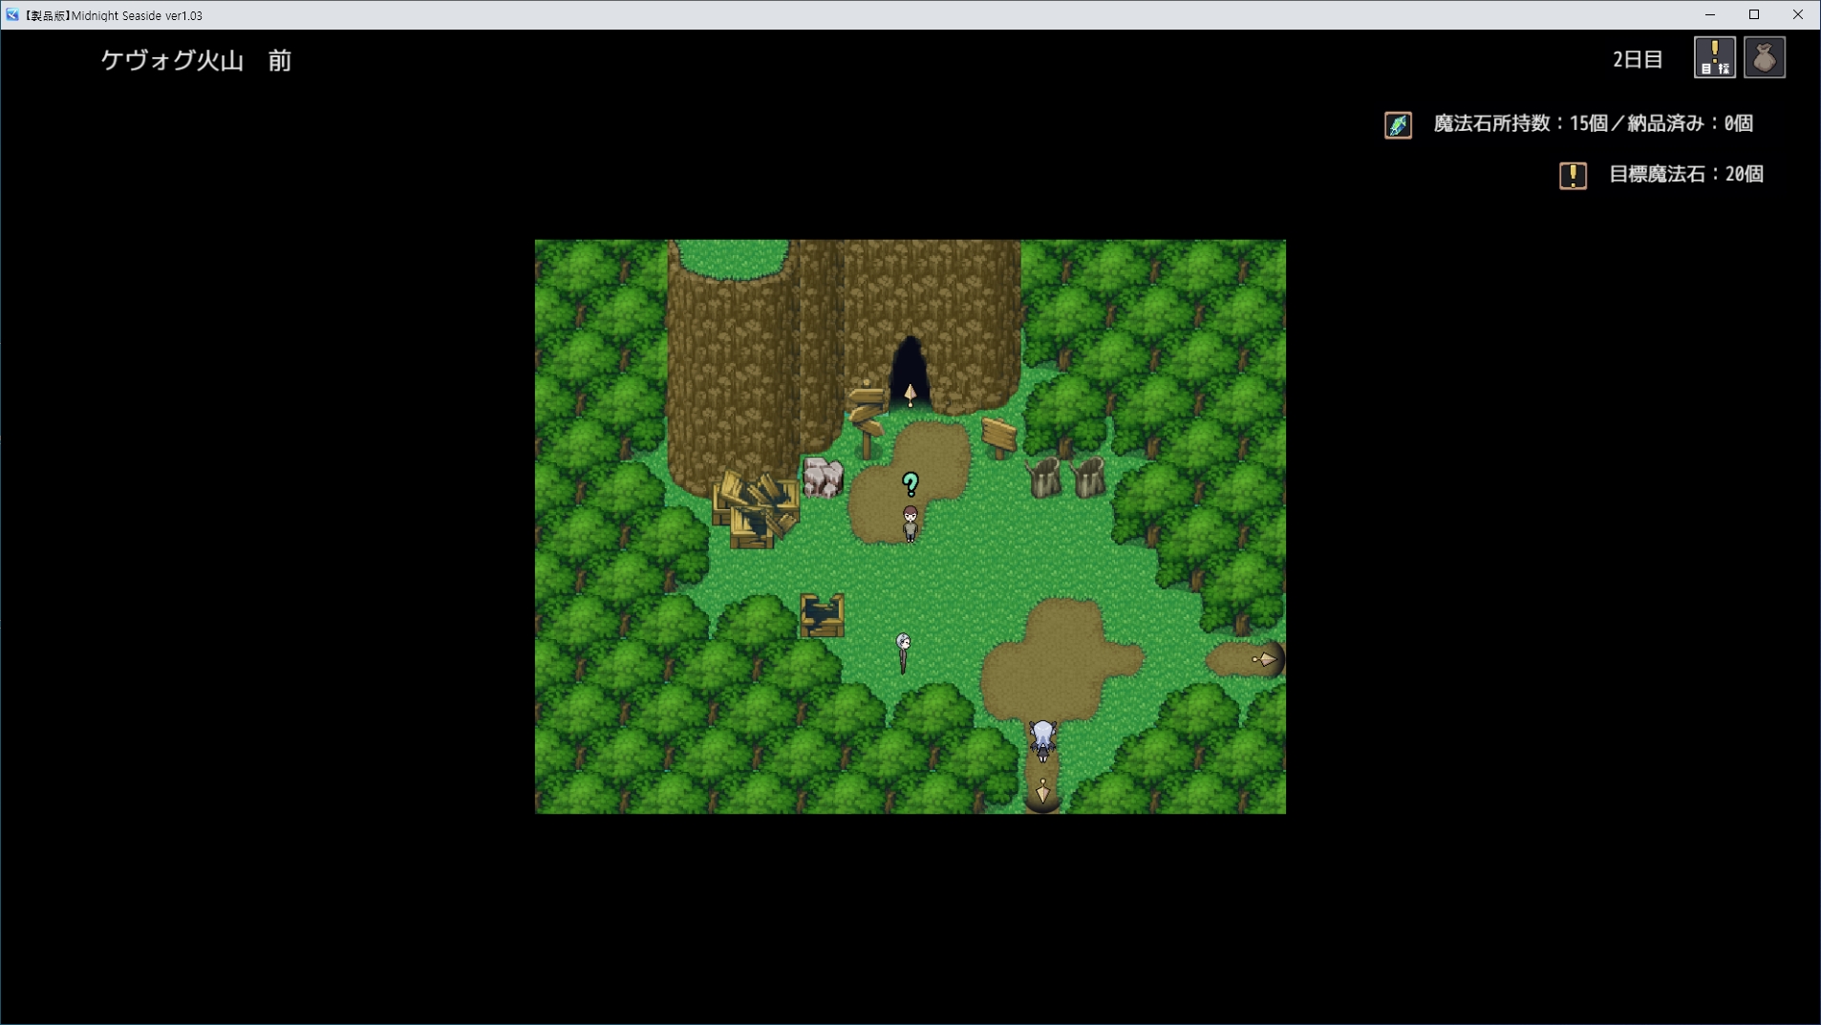Click the 魔法石所持数：15個／納品済み：0個 text

pyautogui.click(x=1593, y=123)
